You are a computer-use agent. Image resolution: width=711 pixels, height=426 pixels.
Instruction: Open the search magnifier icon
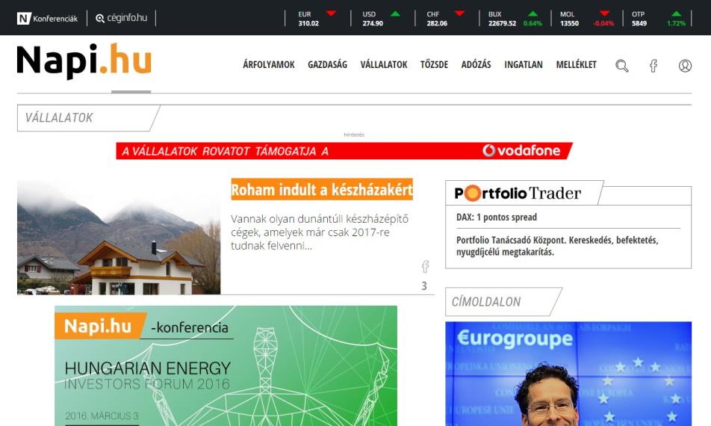(621, 66)
